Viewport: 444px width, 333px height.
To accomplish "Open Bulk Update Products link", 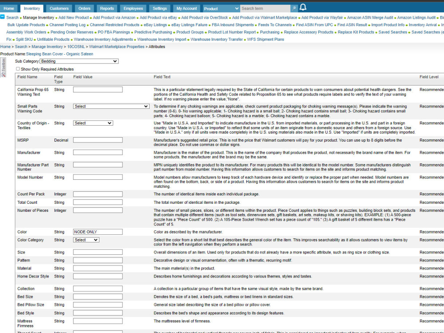I will pos(26,25).
